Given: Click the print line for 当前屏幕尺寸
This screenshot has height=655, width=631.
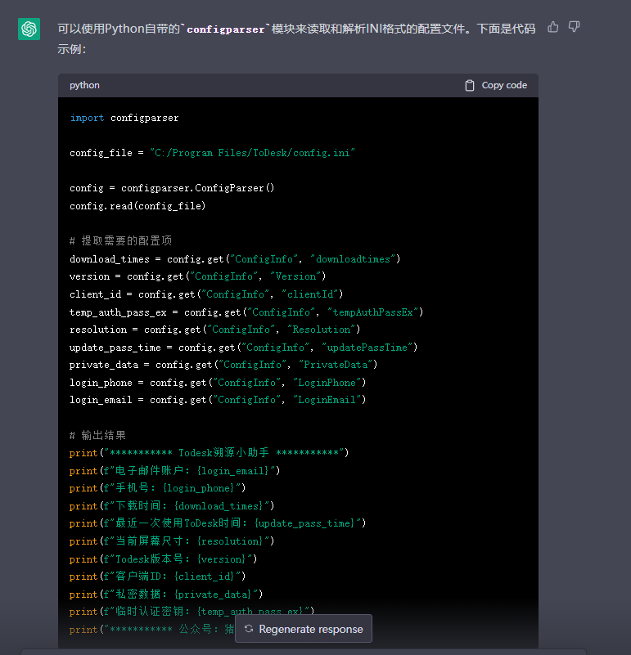Looking at the screenshot, I should tap(172, 541).
